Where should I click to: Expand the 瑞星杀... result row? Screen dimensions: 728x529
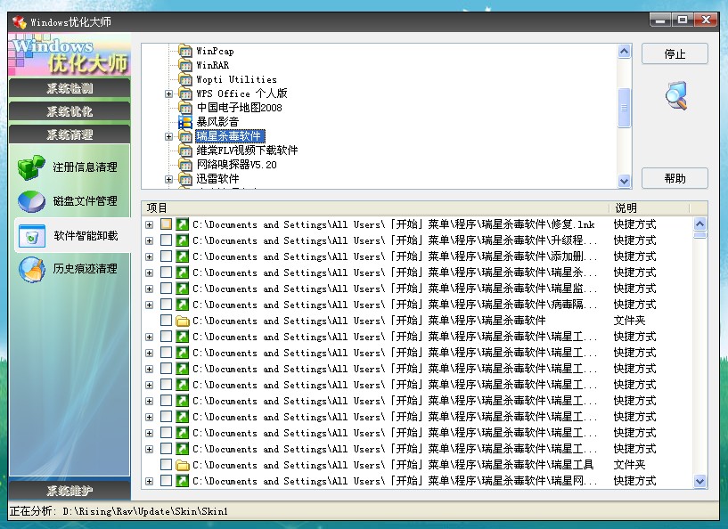click(x=149, y=273)
